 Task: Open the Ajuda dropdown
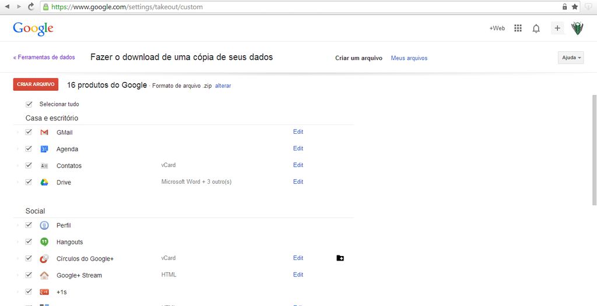click(571, 58)
